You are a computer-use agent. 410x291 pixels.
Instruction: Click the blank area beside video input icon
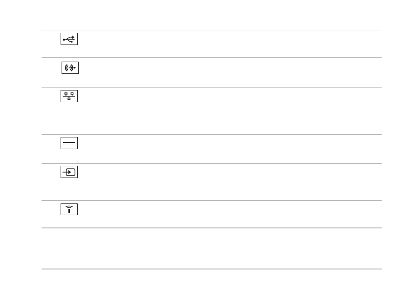pyautogui.click(x=230, y=182)
